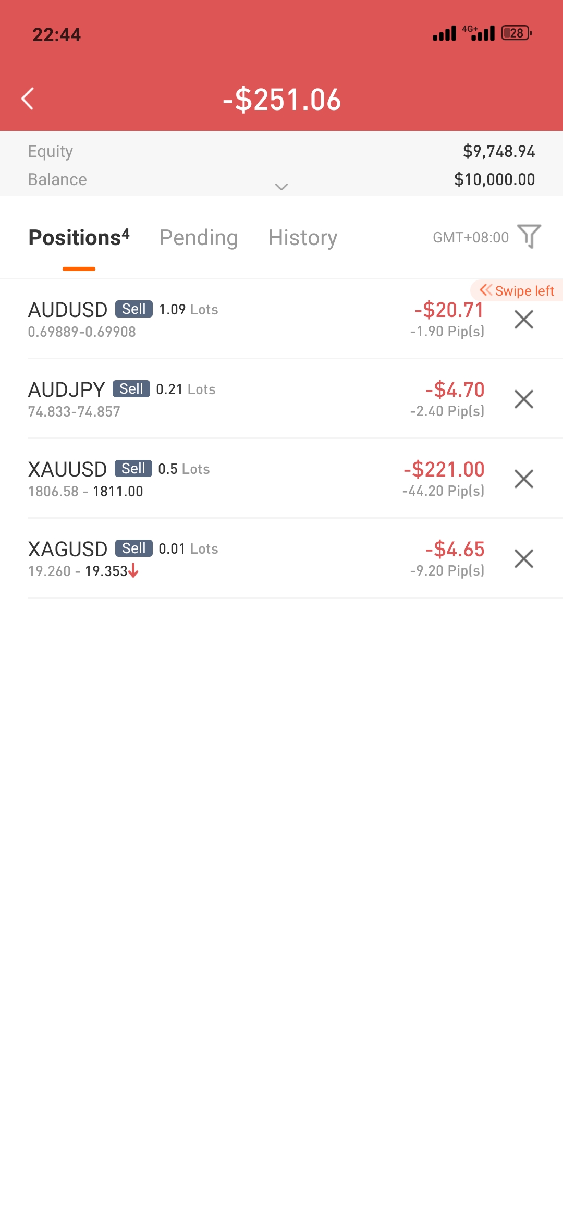Tap the Swipe left hint badge
This screenshot has width=563, height=1220.
(517, 290)
